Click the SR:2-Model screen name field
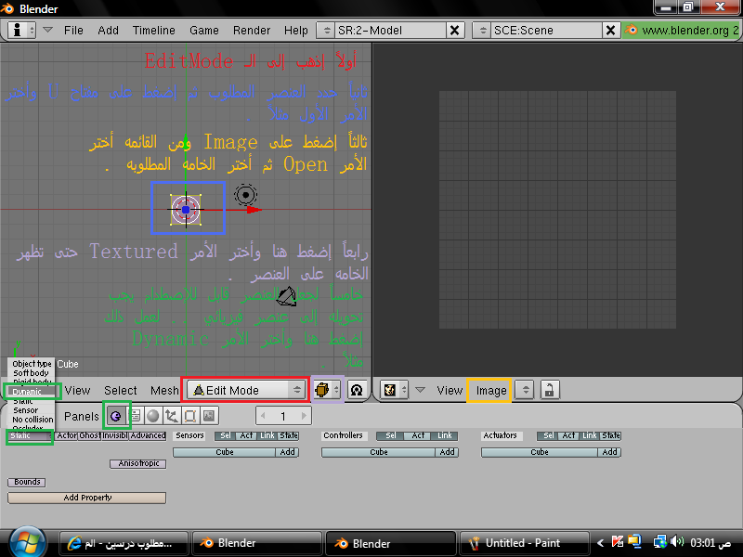 pos(390,31)
